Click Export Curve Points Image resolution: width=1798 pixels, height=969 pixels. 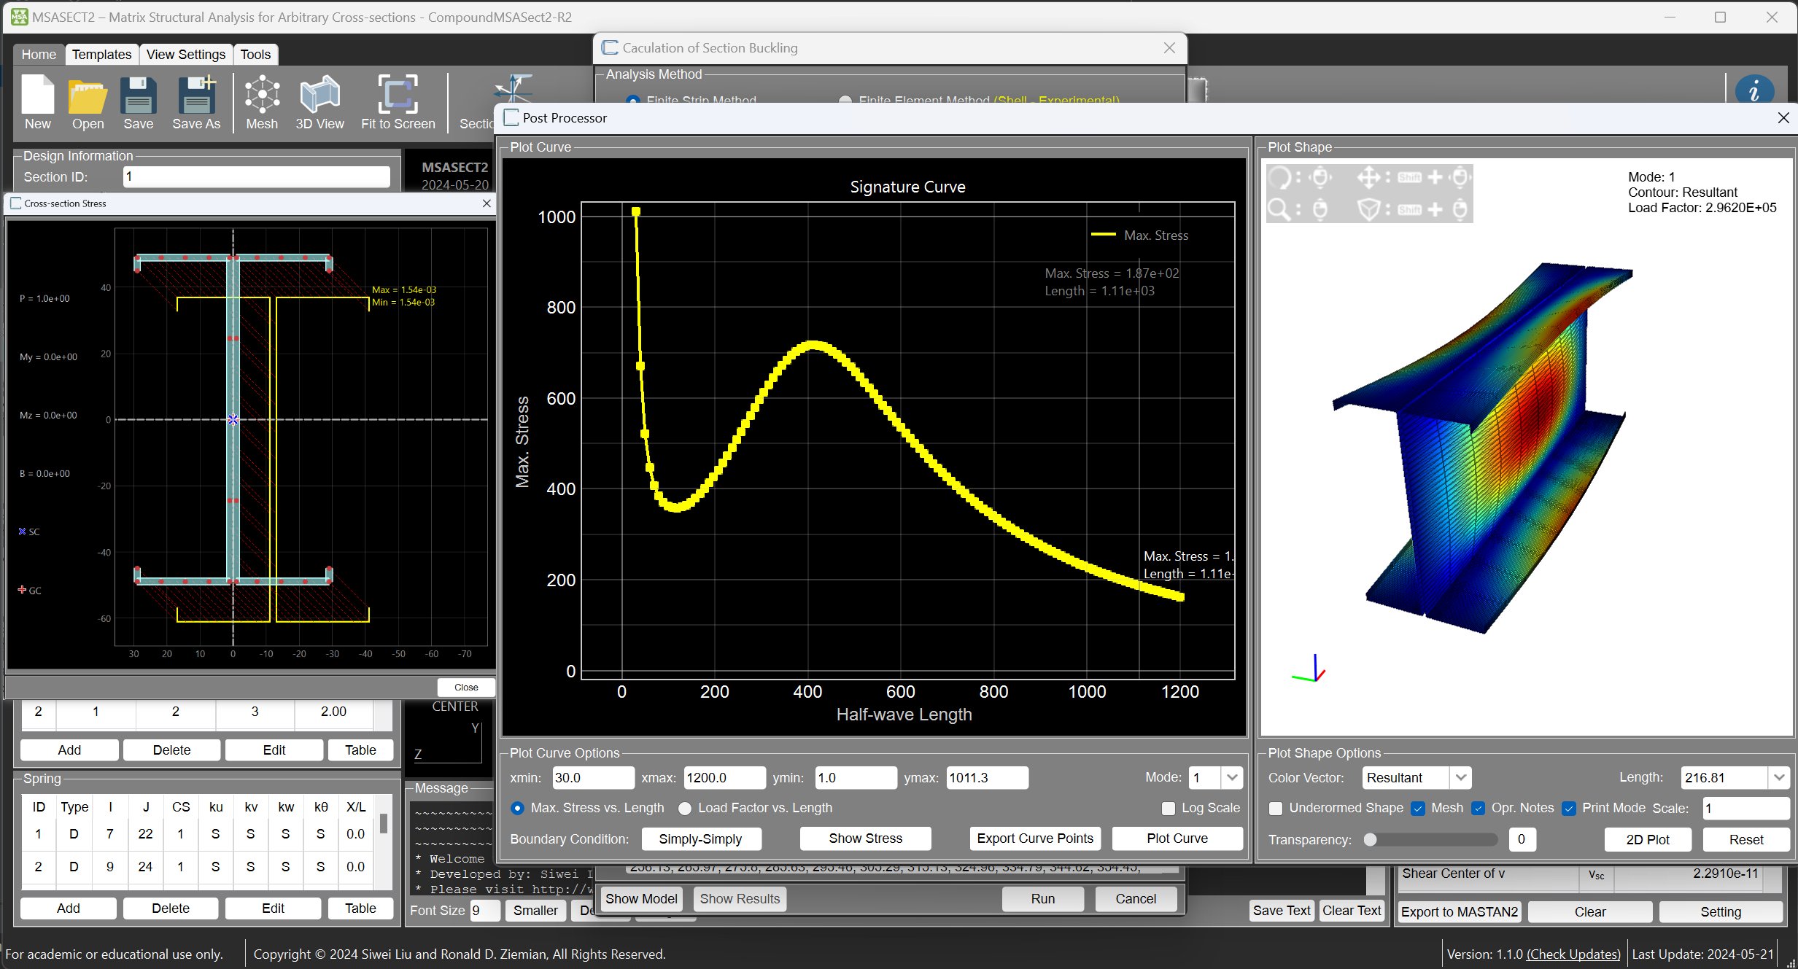click(x=1035, y=838)
